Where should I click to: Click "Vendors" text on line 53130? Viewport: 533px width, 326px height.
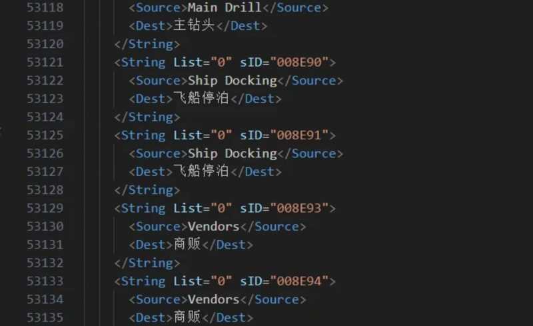213,227
